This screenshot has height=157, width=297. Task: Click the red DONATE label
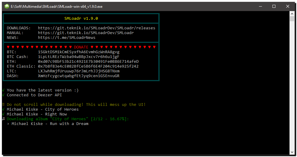[81, 47]
